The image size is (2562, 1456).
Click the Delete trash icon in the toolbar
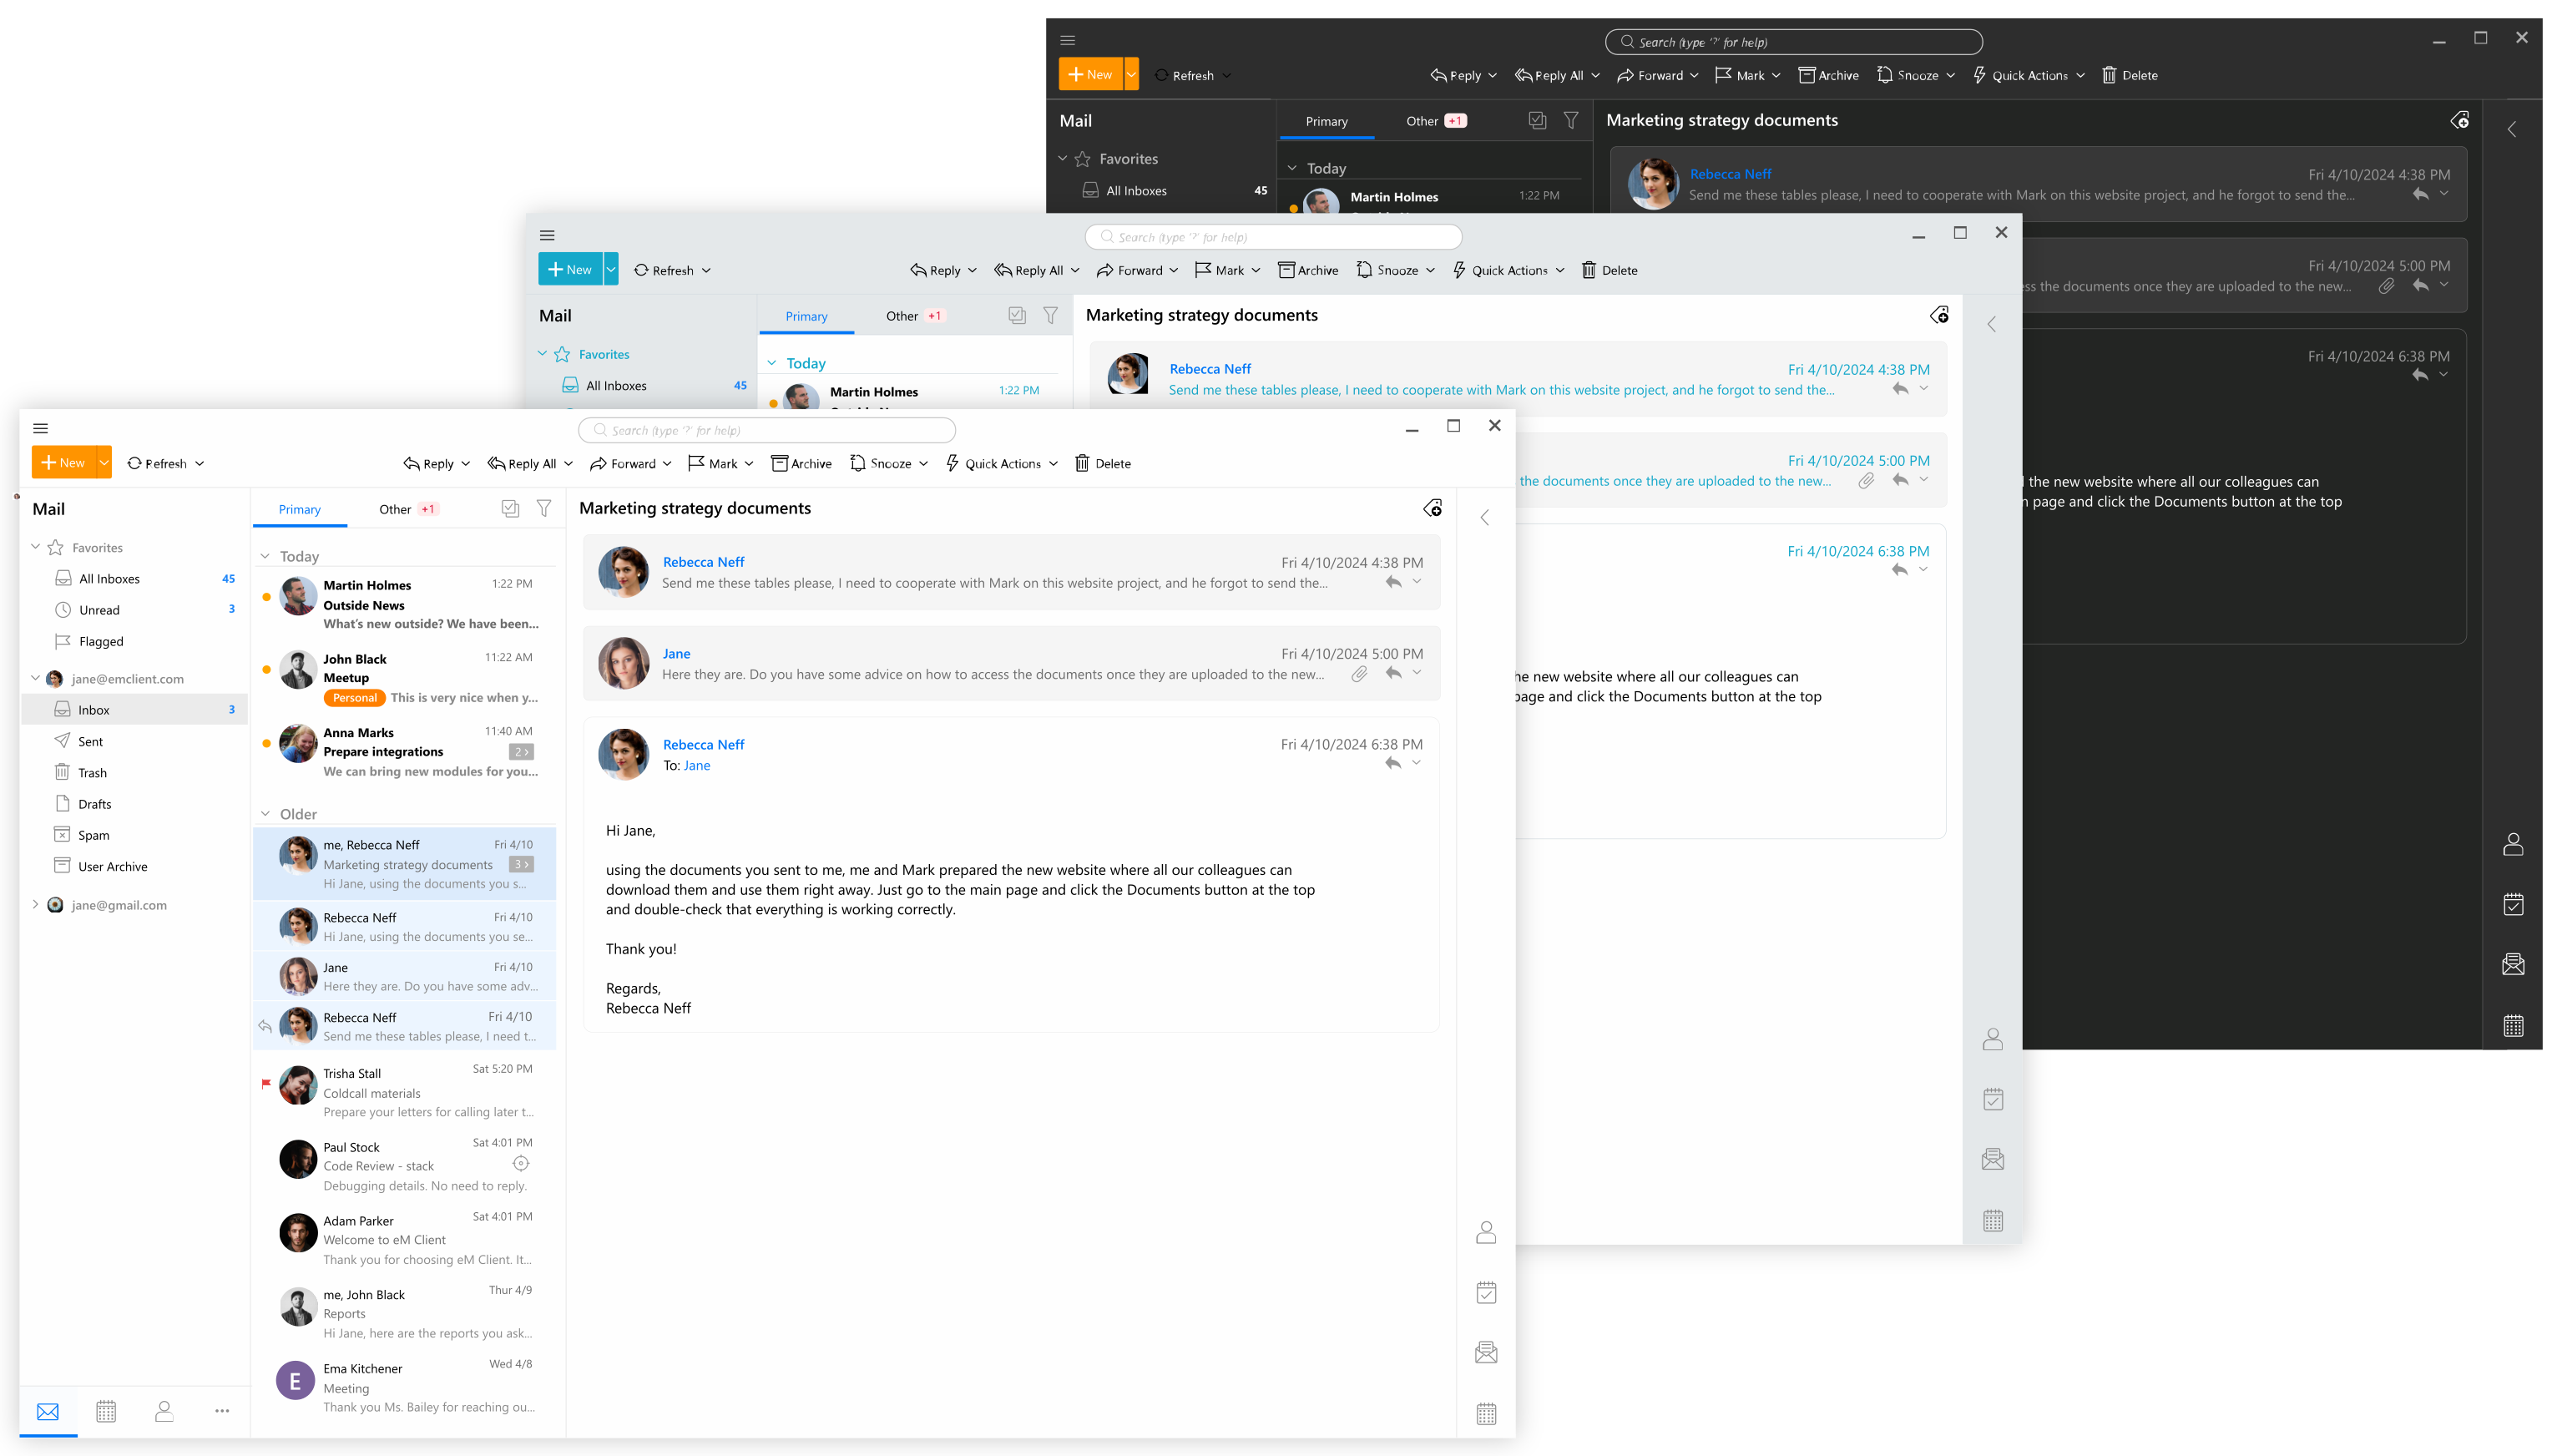(1083, 463)
